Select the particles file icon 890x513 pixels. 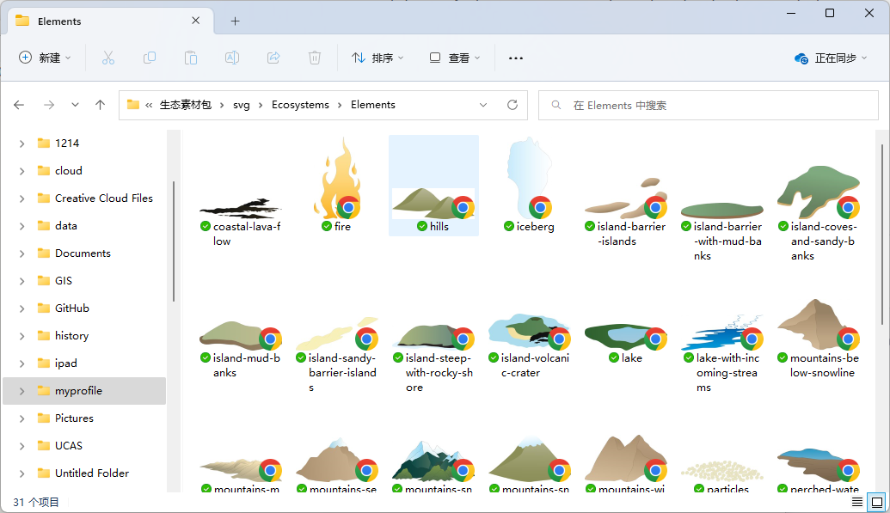coord(721,470)
